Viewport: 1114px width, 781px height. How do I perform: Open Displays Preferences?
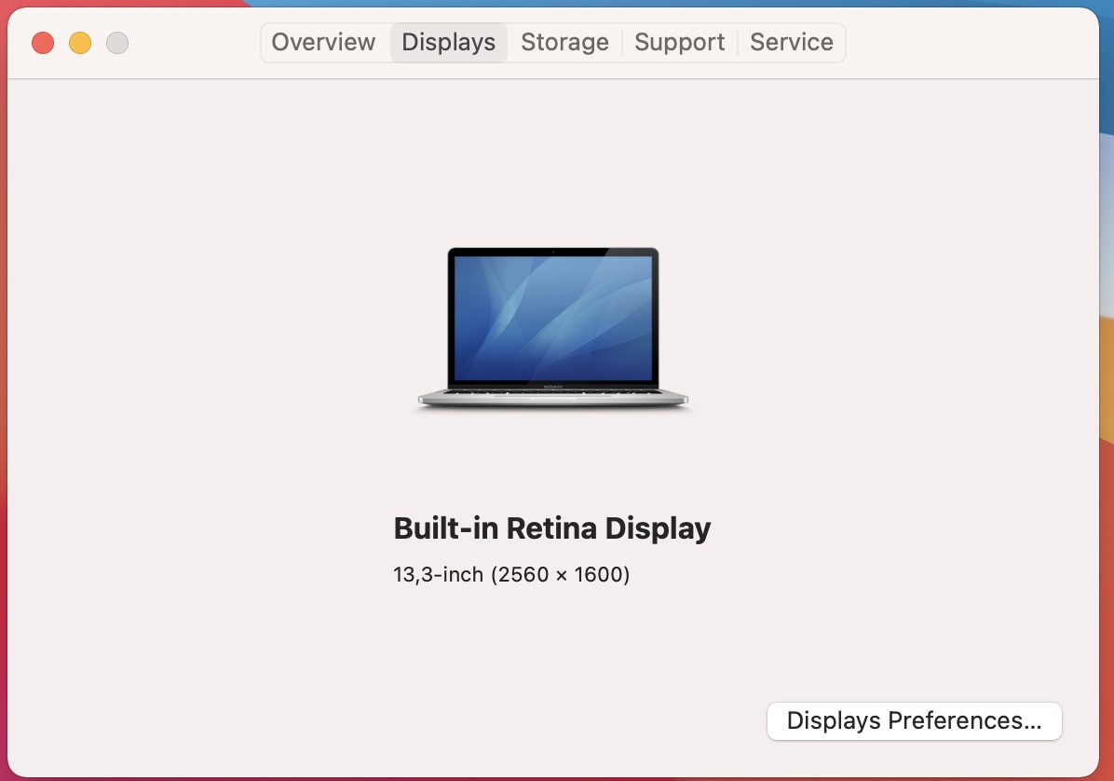[913, 720]
